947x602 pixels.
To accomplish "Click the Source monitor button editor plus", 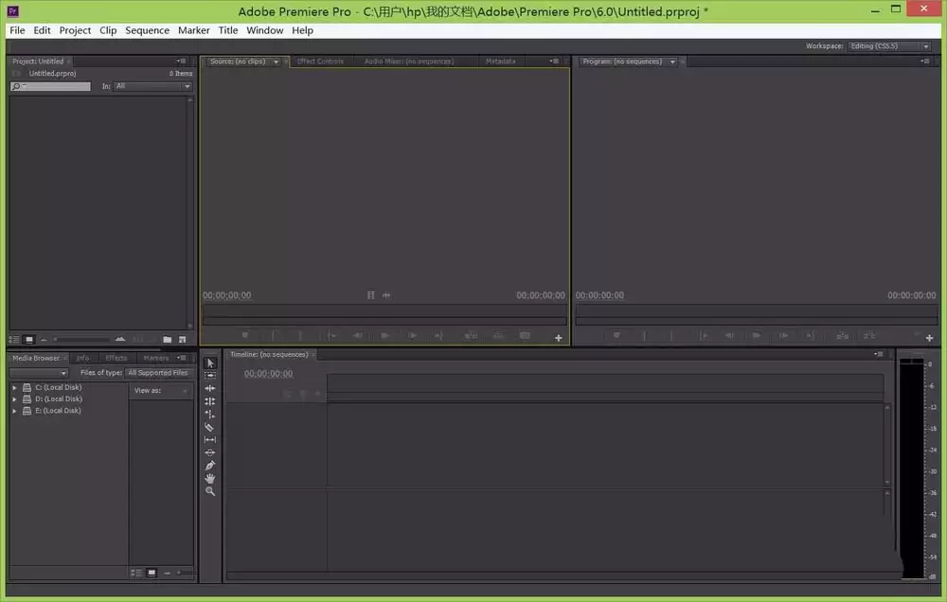I will click(558, 338).
